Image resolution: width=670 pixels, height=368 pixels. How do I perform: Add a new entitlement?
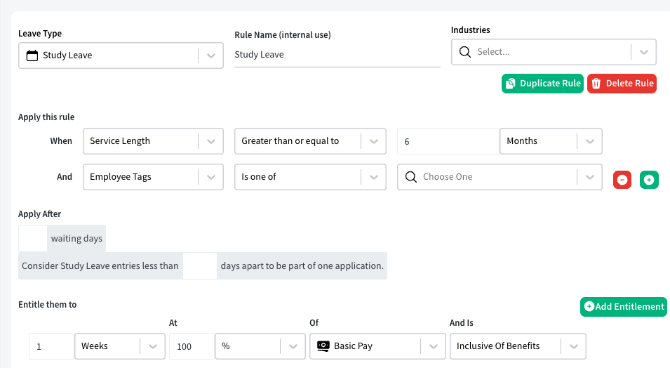coord(624,307)
